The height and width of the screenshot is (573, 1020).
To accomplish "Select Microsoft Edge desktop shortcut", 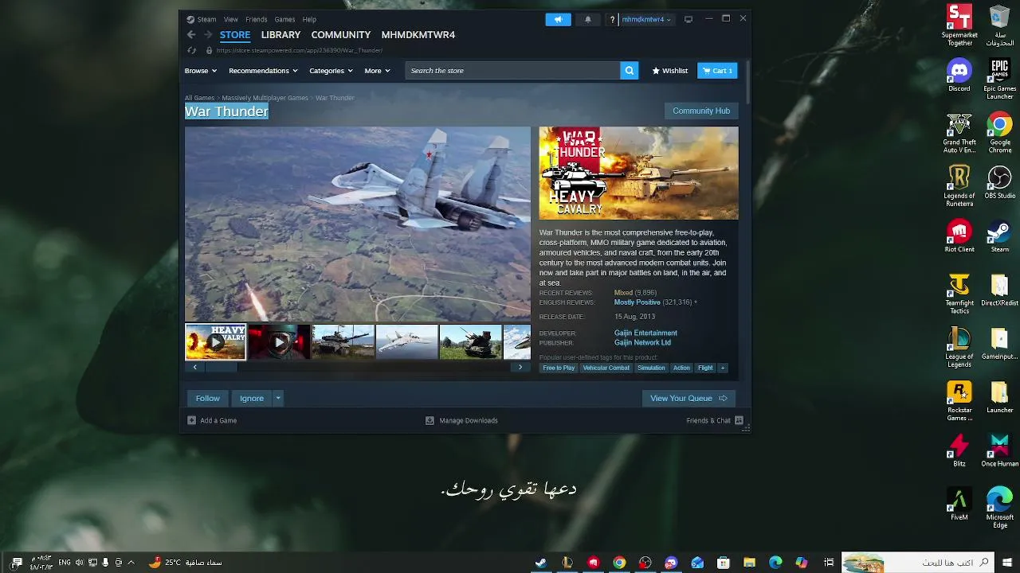I will click(999, 508).
